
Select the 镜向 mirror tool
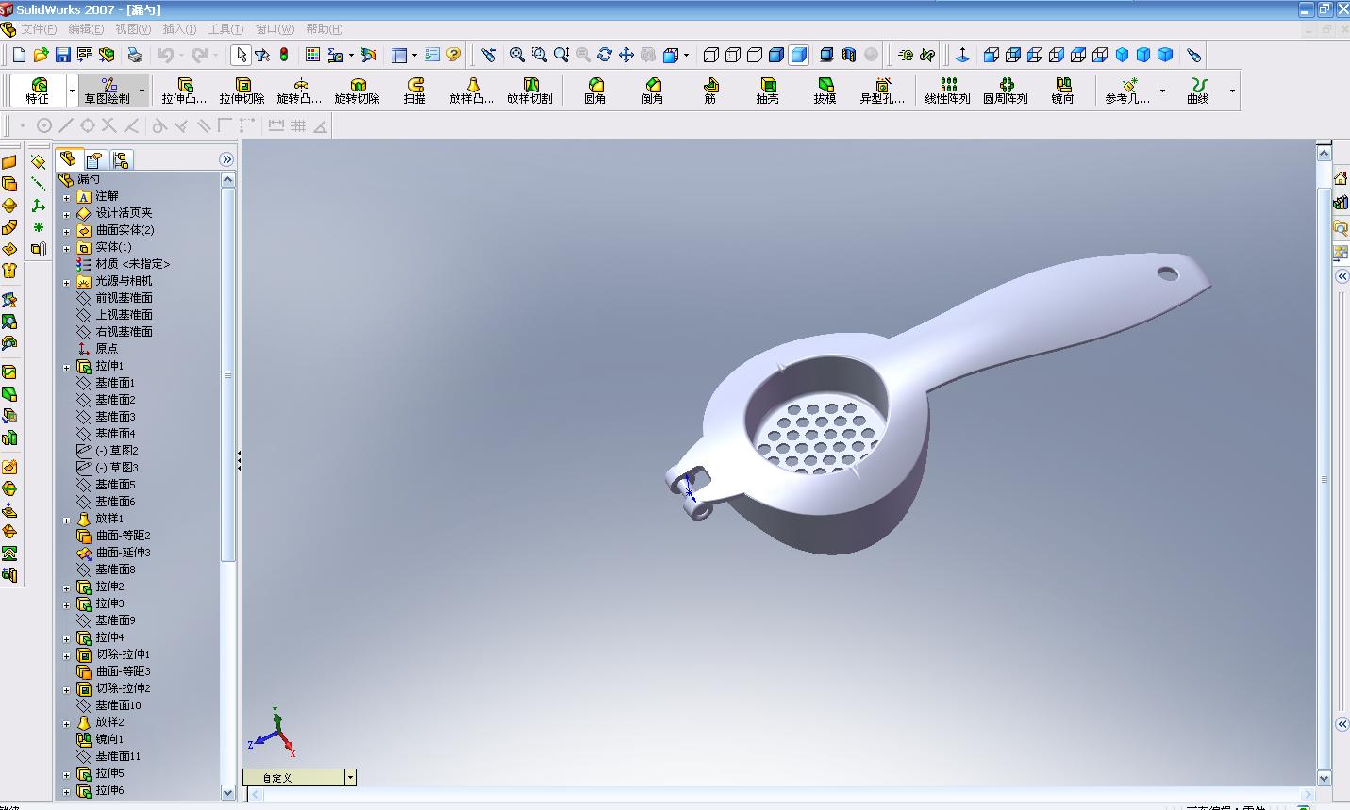point(1063,91)
